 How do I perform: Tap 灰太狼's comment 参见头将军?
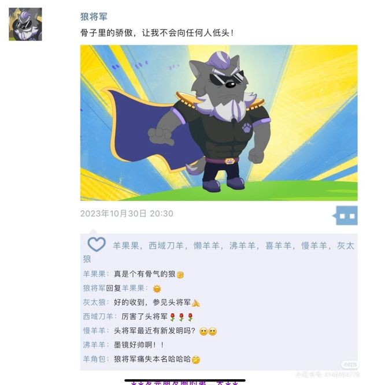(x=157, y=302)
